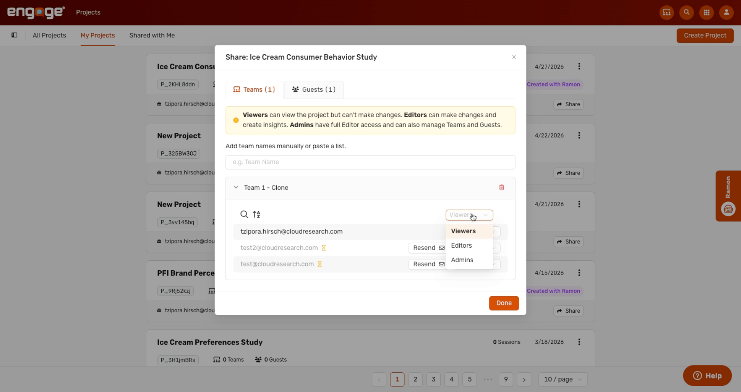Click project ID P_325BW30J
The height and width of the screenshot is (392, 741).
[x=179, y=153]
